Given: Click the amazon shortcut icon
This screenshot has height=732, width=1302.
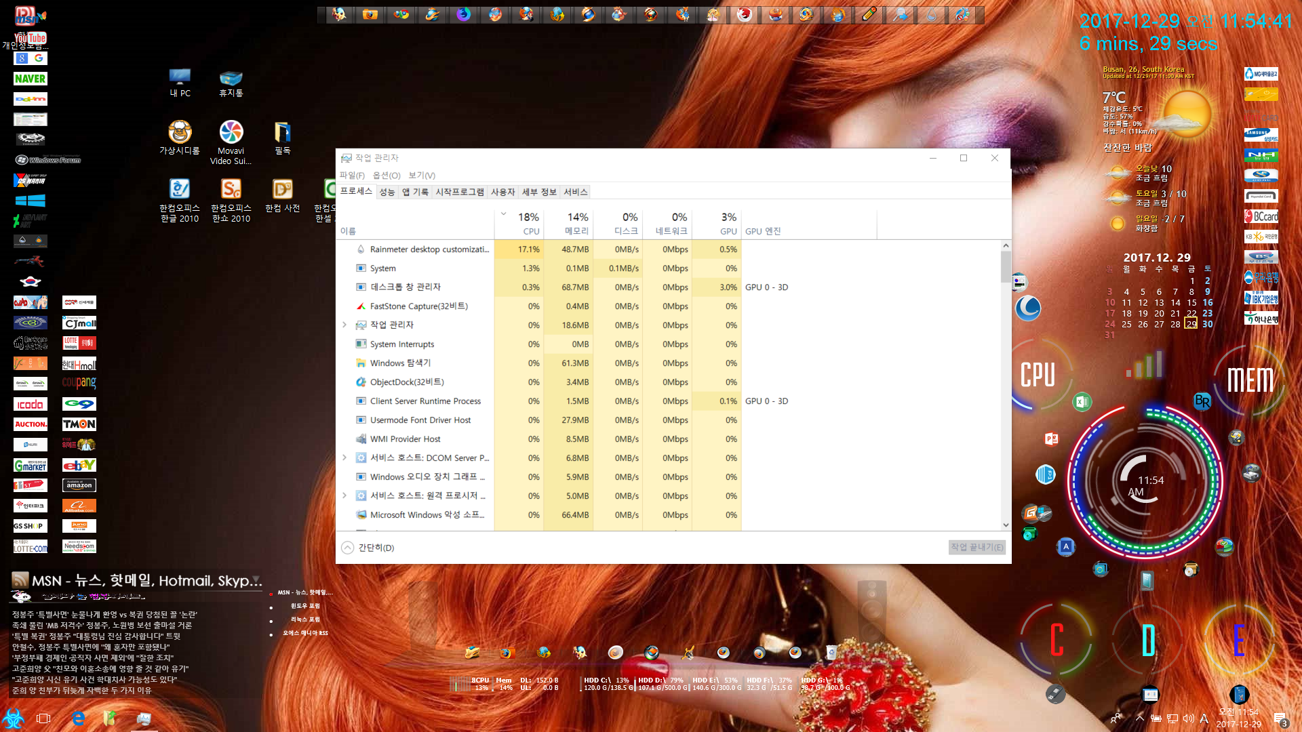Looking at the screenshot, I should (79, 485).
